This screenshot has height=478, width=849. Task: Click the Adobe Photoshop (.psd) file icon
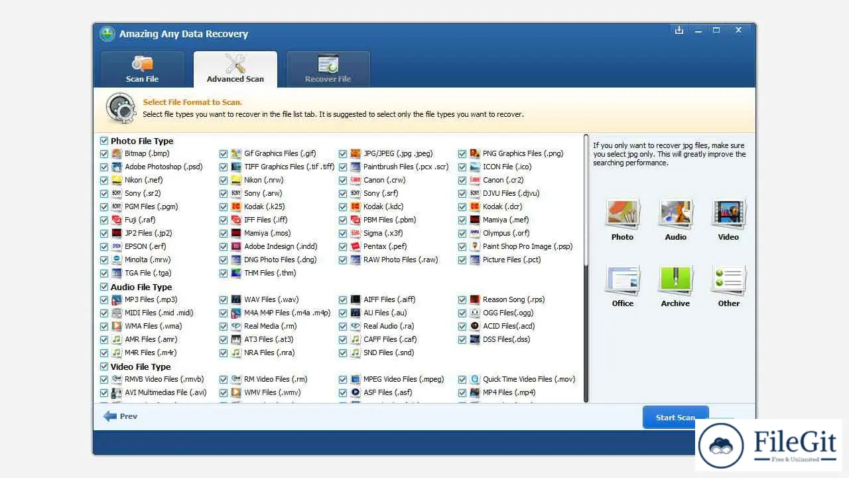click(x=117, y=167)
